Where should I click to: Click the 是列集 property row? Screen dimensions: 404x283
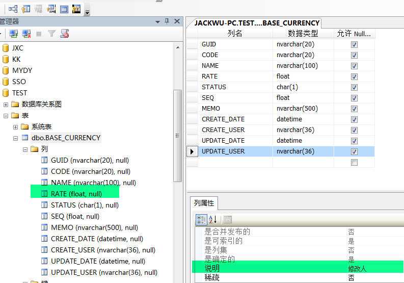click(300, 250)
